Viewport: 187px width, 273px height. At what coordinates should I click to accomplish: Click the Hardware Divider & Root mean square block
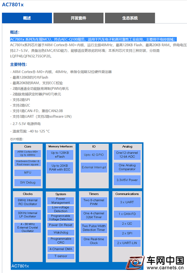[x=27, y=163]
